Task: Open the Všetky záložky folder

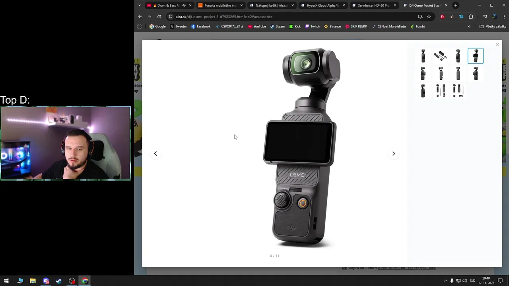Action: [x=493, y=27]
